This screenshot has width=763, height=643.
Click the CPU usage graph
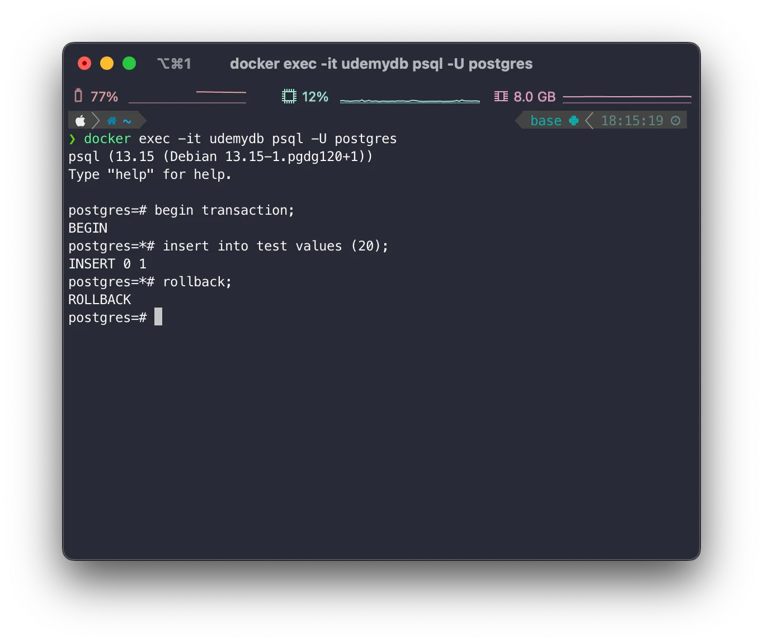(x=409, y=101)
